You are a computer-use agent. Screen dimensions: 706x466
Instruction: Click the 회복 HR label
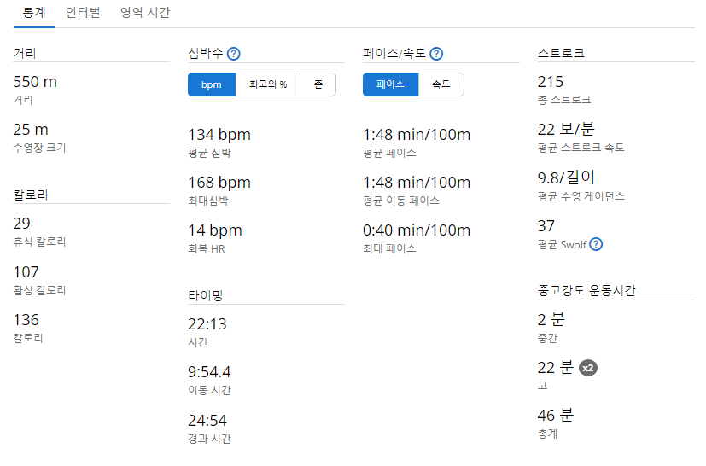[207, 248]
